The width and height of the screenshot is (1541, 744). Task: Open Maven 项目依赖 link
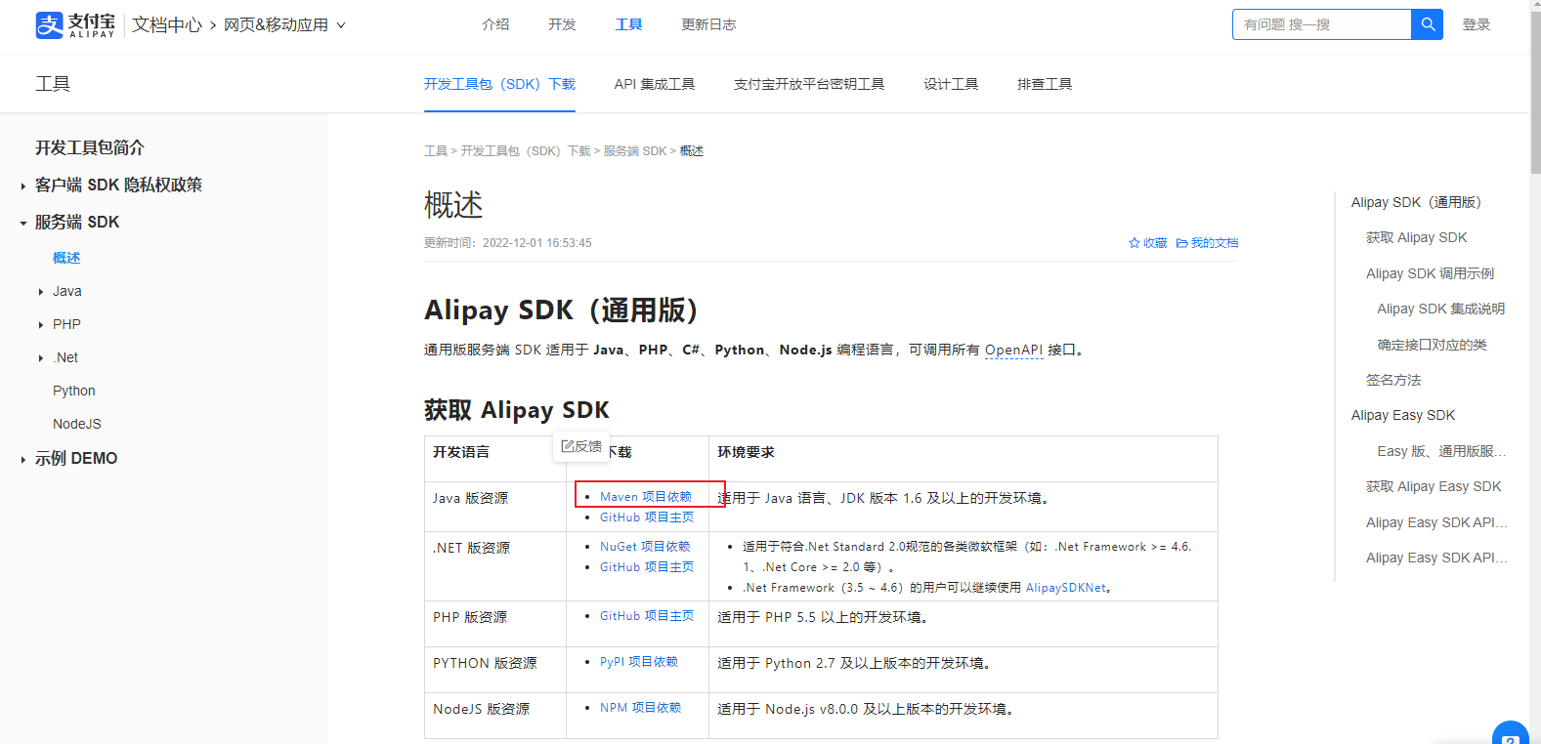click(646, 497)
